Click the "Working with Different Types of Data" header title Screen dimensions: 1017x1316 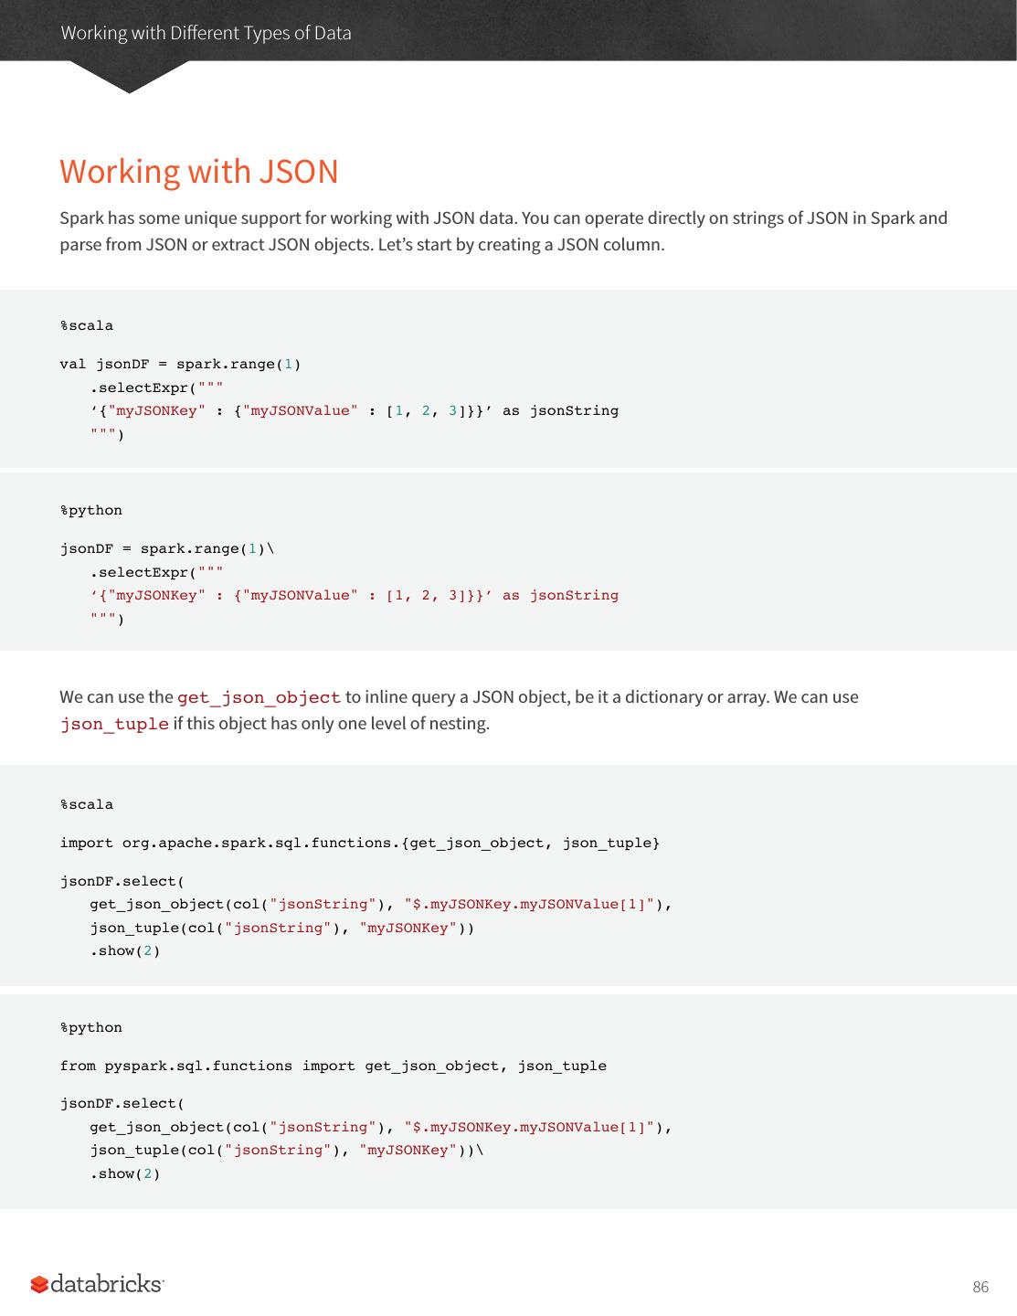pyautogui.click(x=206, y=33)
